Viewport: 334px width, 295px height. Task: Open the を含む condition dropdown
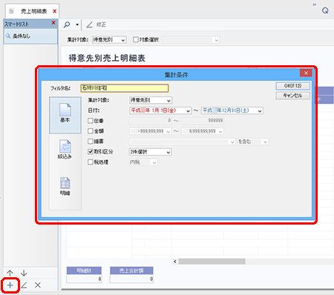(253, 142)
